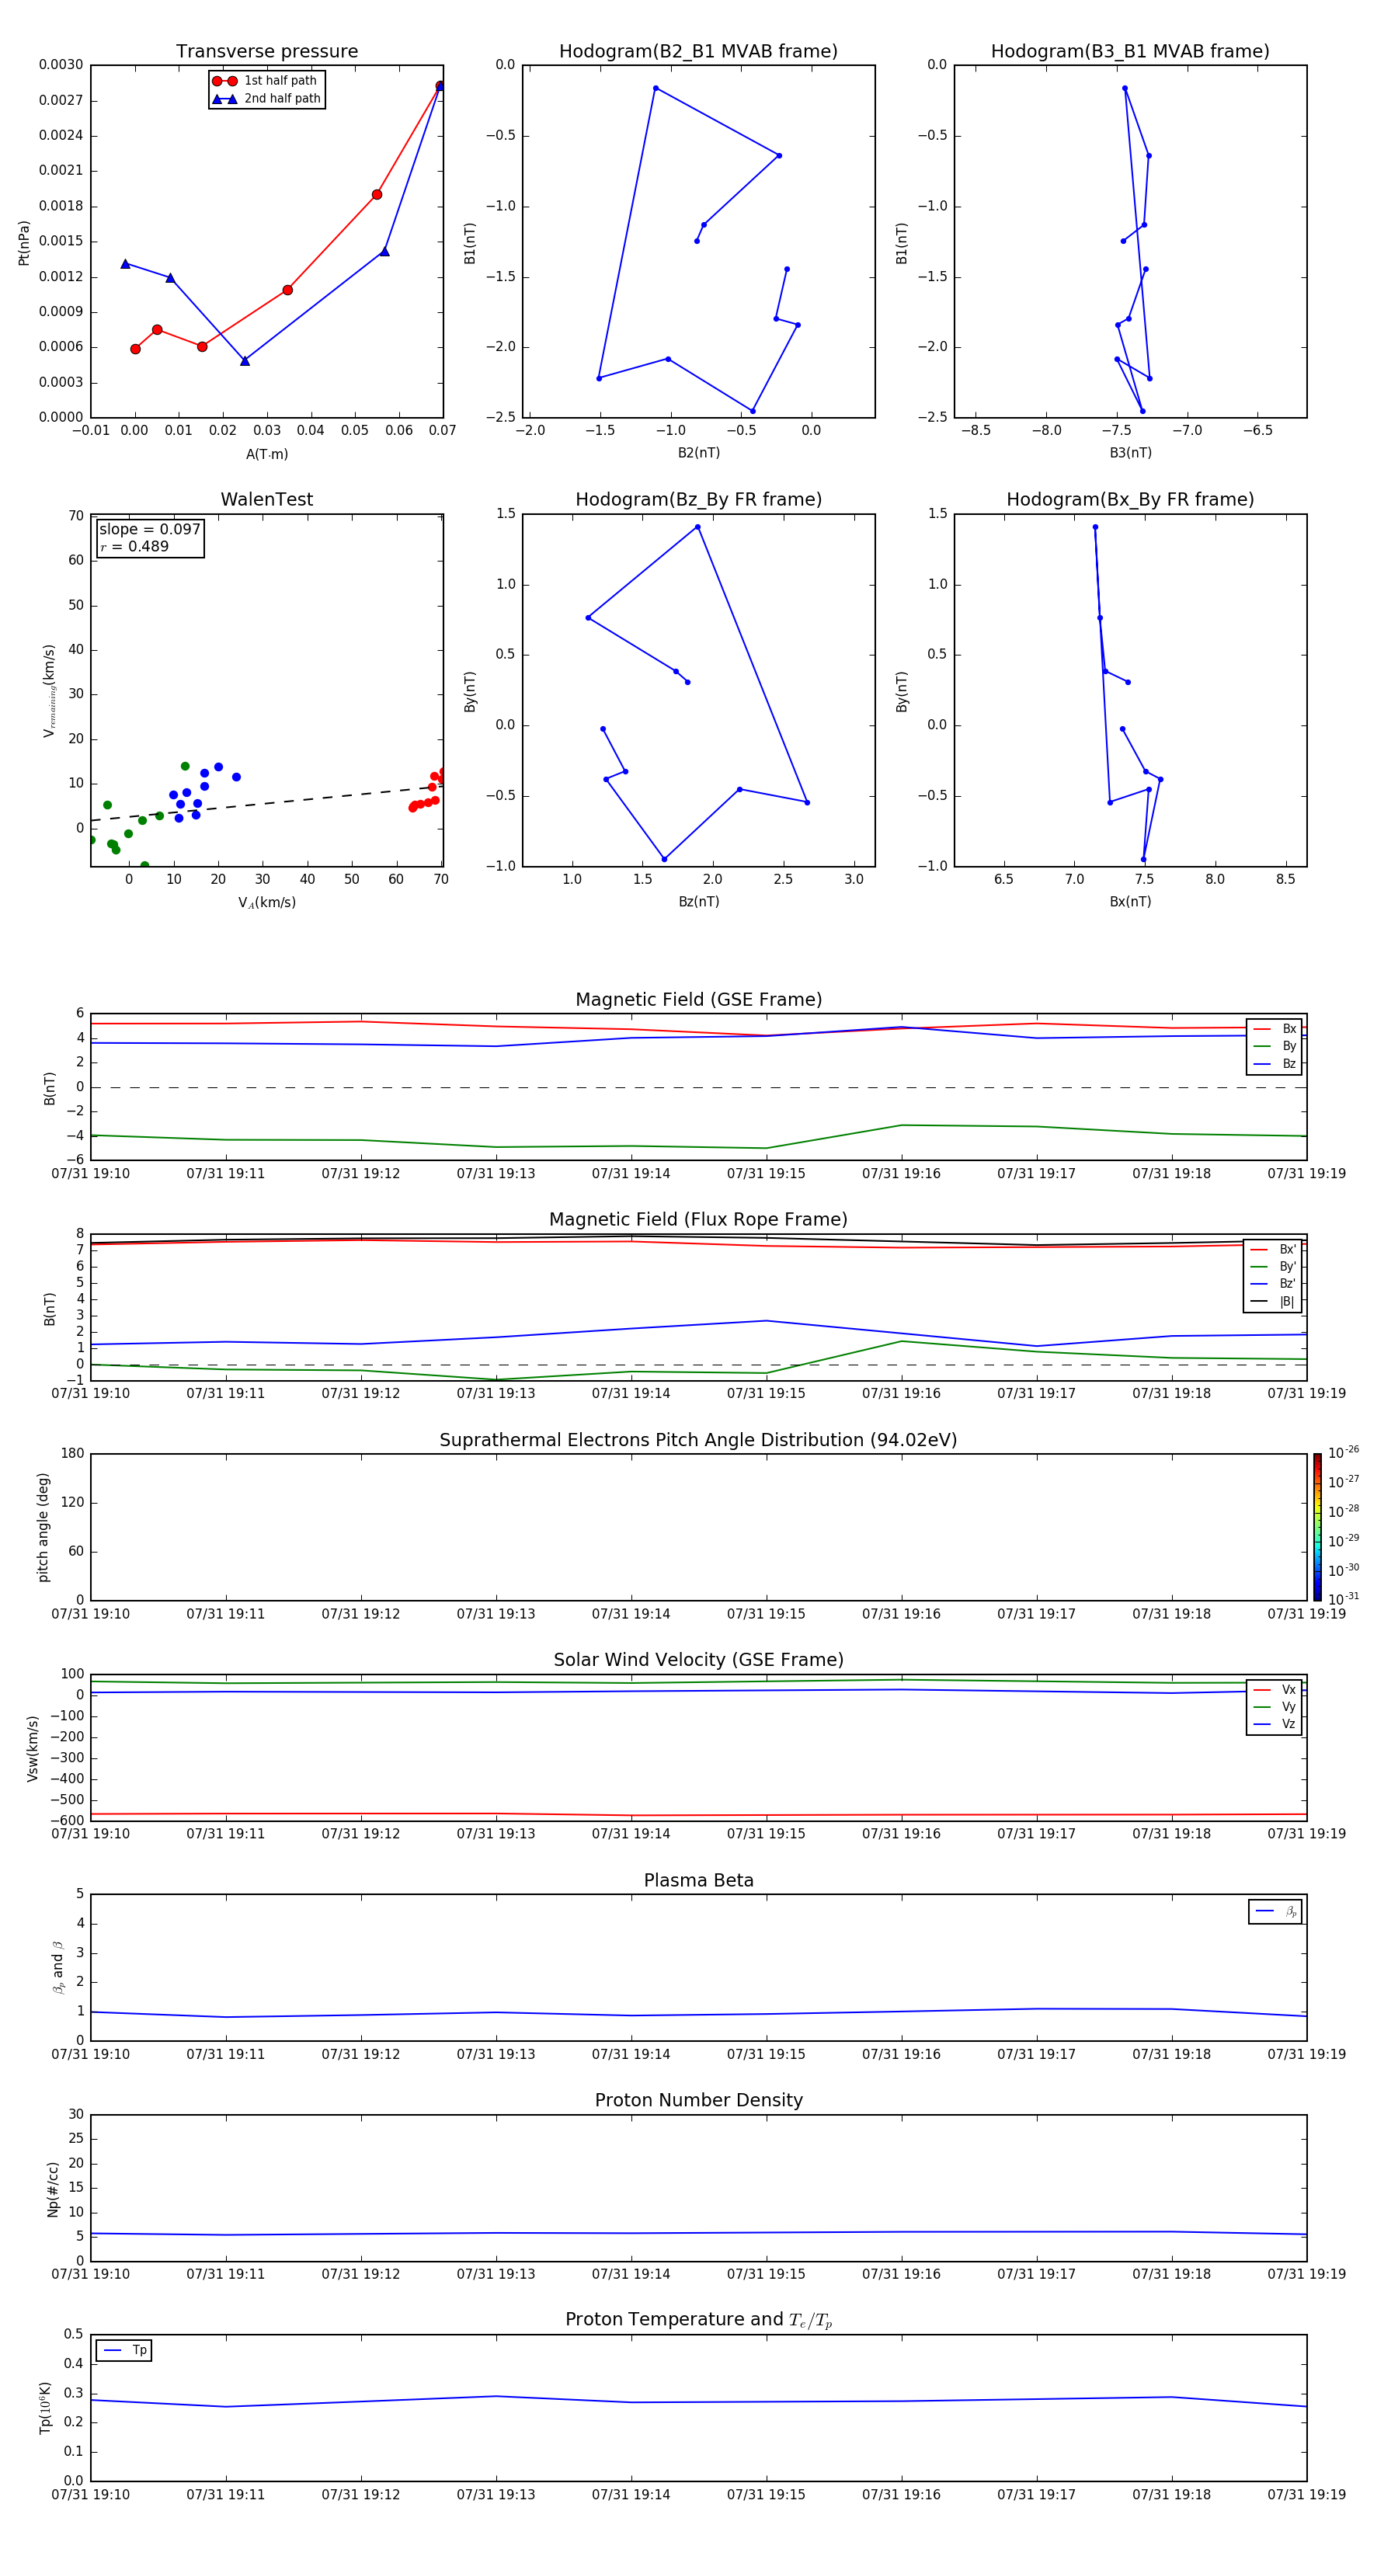Image resolution: width=1398 pixels, height=2563 pixels.
Task: Click the topmost point in Bz_By hodogram
Action: click(x=697, y=527)
